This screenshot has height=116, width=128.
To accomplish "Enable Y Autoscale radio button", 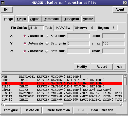I will [25, 43].
